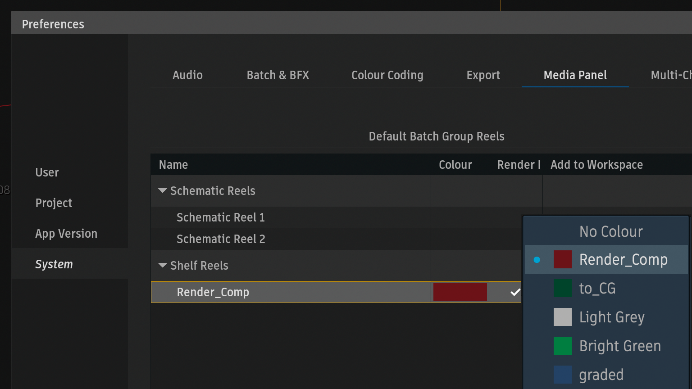Collapse the Schematic Reels group
This screenshot has width=692, height=389.
click(163, 191)
